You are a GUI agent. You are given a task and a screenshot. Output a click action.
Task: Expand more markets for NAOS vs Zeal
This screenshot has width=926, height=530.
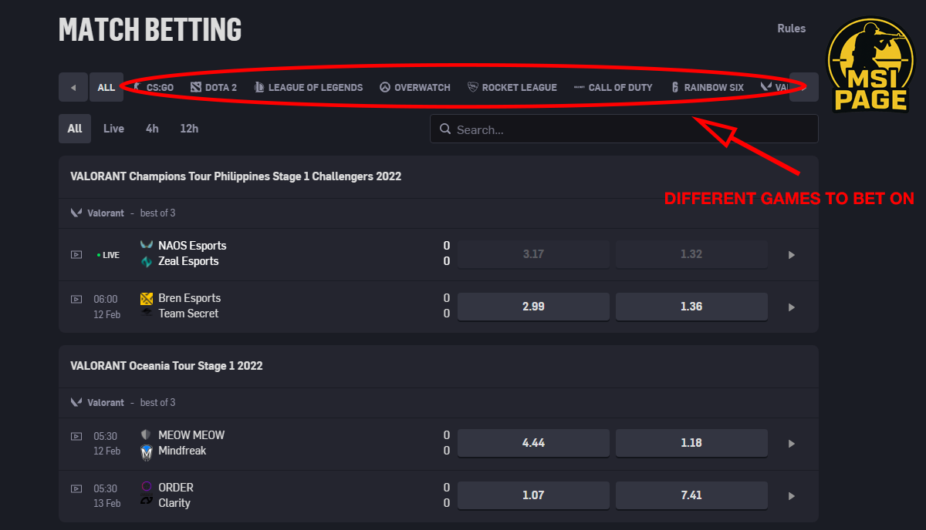coord(791,254)
